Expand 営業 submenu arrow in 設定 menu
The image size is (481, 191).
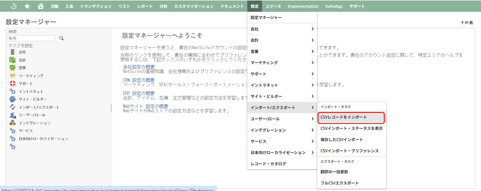(x=312, y=51)
